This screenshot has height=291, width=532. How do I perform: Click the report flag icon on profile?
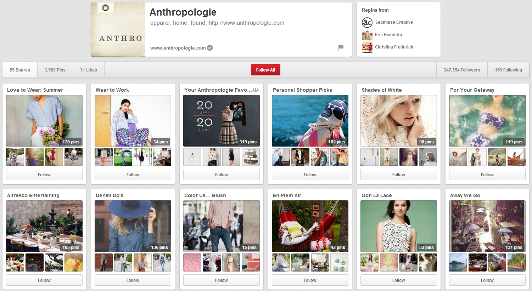point(341,48)
